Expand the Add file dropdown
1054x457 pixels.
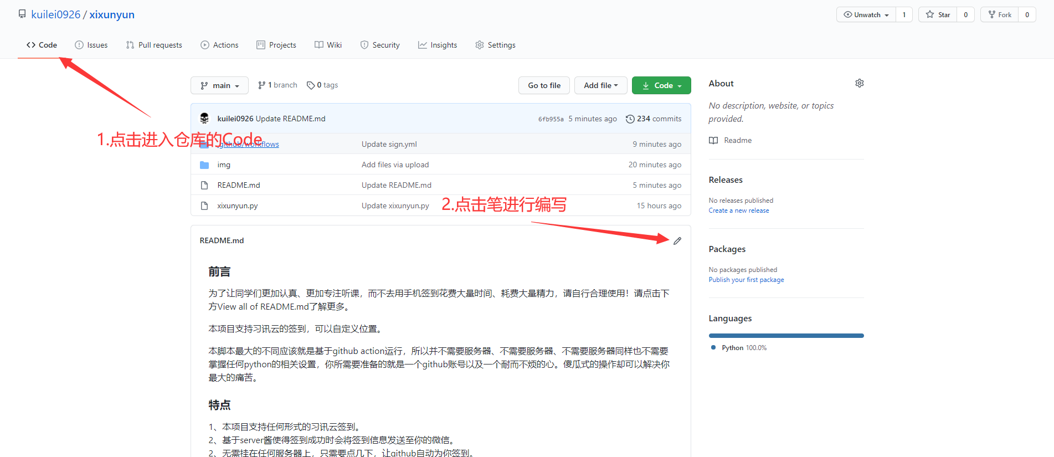[600, 85]
